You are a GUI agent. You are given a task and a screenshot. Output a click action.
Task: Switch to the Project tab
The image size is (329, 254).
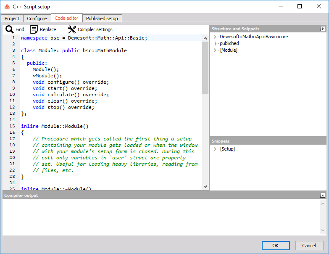(x=12, y=19)
